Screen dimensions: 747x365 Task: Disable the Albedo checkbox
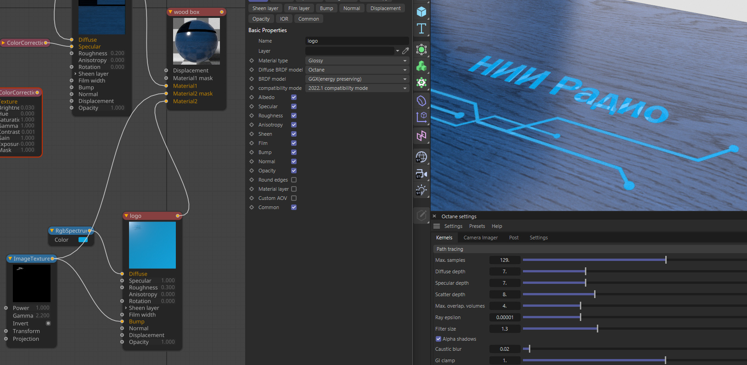pyautogui.click(x=294, y=97)
